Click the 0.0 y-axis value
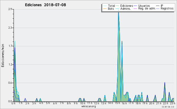The width and height of the screenshot is (177, 109). pos(10,101)
